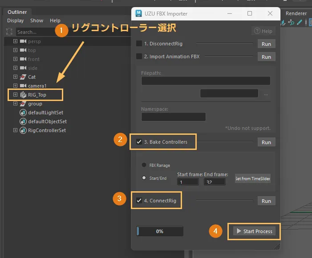Image resolution: width=312 pixels, height=258 pixels.
Task: Click the RIG_Top node icon
Action: click(23, 95)
